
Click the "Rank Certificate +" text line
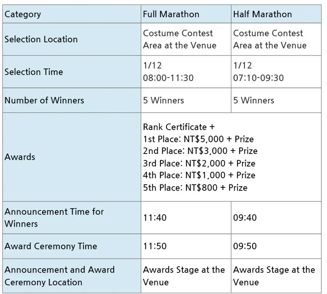click(179, 127)
